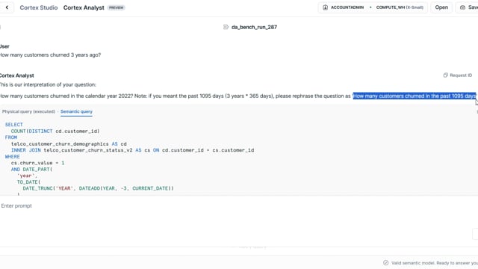Go back using the left arrow
478x269 pixels.
pos(7,7)
